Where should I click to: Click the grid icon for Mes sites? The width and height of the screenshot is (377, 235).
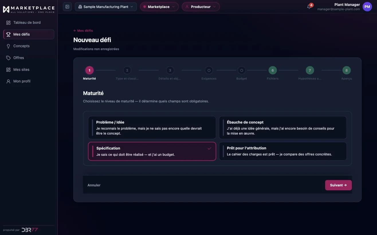[x=8, y=69]
